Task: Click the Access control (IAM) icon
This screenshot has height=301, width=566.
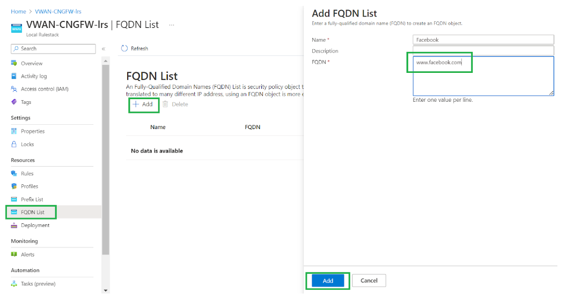Action: [x=14, y=89]
